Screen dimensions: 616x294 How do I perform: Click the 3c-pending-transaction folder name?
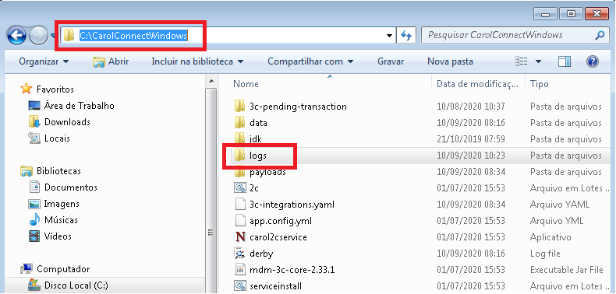pyautogui.click(x=298, y=107)
